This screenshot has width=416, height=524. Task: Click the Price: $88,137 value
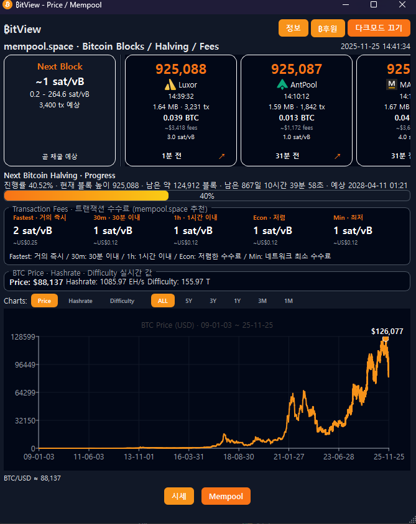pyautogui.click(x=36, y=282)
